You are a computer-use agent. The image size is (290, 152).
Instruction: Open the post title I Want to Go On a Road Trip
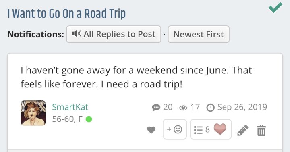66,14
